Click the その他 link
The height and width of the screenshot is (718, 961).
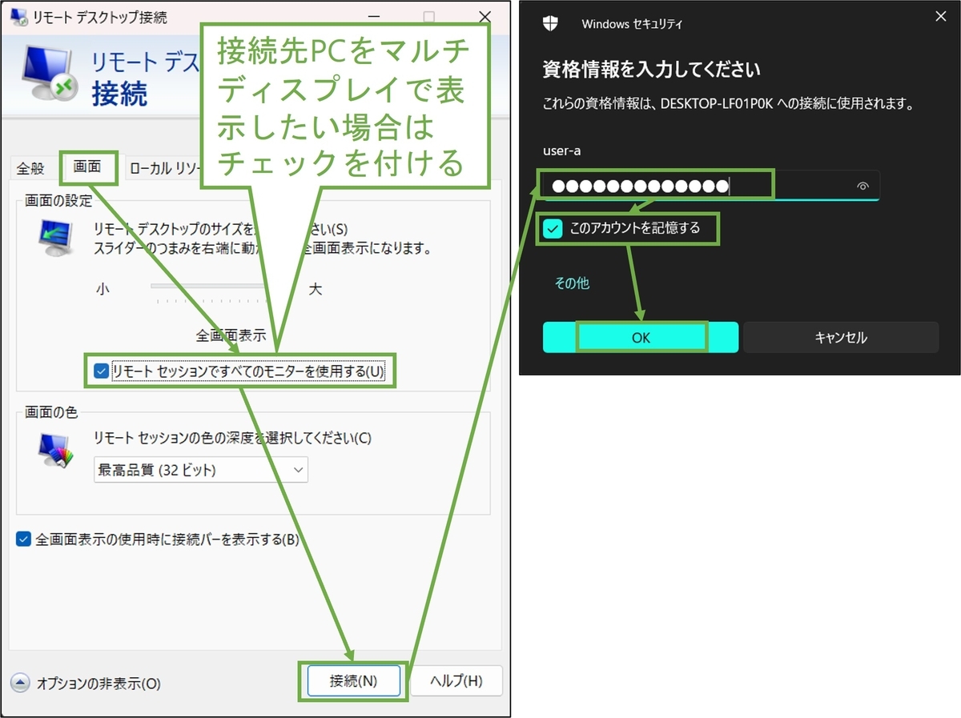572,283
